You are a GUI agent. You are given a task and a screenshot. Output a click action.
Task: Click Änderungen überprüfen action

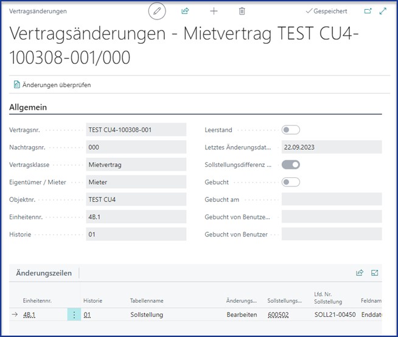pos(52,85)
